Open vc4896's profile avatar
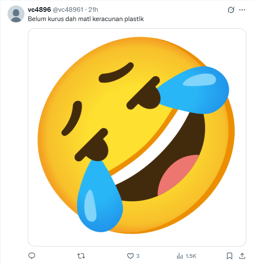Screen dimensions: 253x265 (x=16, y=14)
